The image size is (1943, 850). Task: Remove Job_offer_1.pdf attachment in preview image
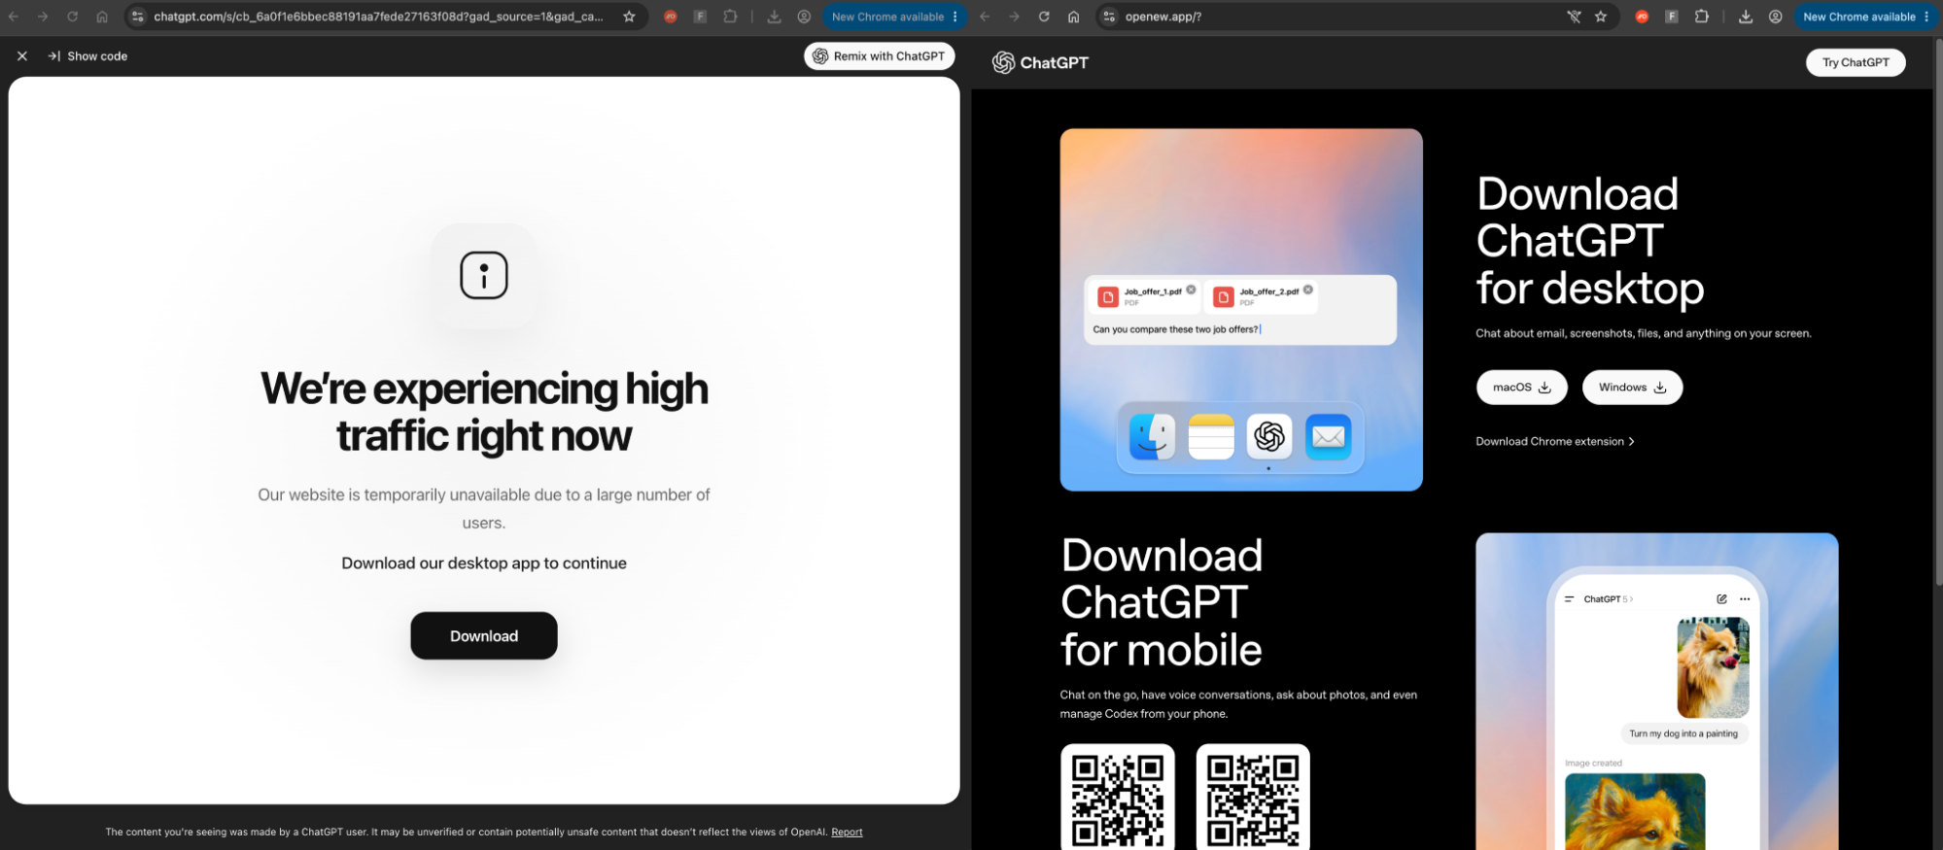(x=1191, y=289)
